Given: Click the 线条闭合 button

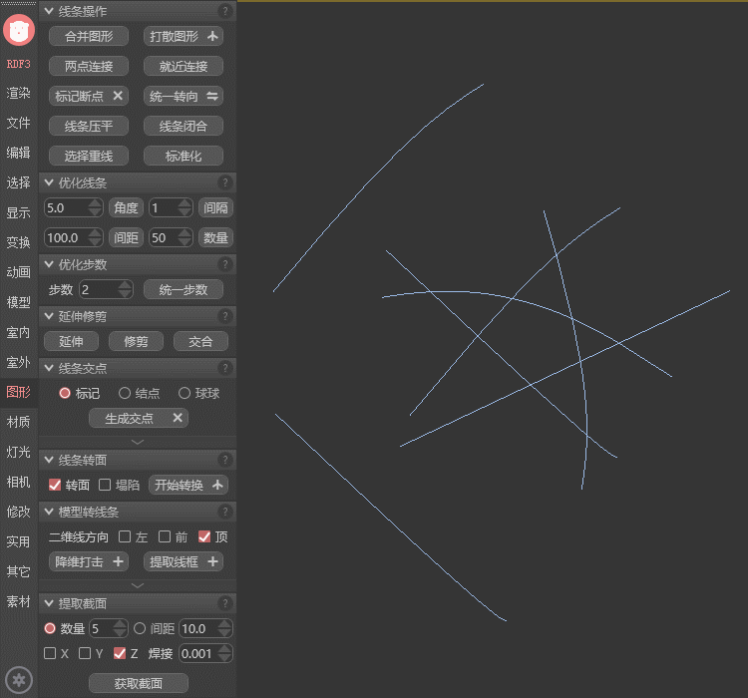Looking at the screenshot, I should pos(184,126).
